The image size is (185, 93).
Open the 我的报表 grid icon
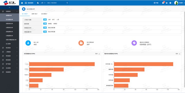[x=26, y=3]
